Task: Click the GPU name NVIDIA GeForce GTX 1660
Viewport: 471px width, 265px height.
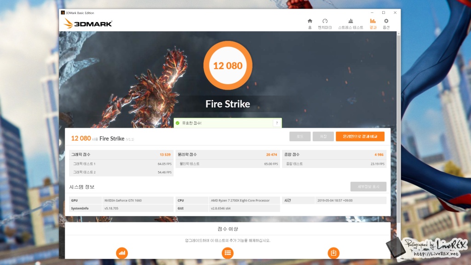Action: click(x=123, y=201)
